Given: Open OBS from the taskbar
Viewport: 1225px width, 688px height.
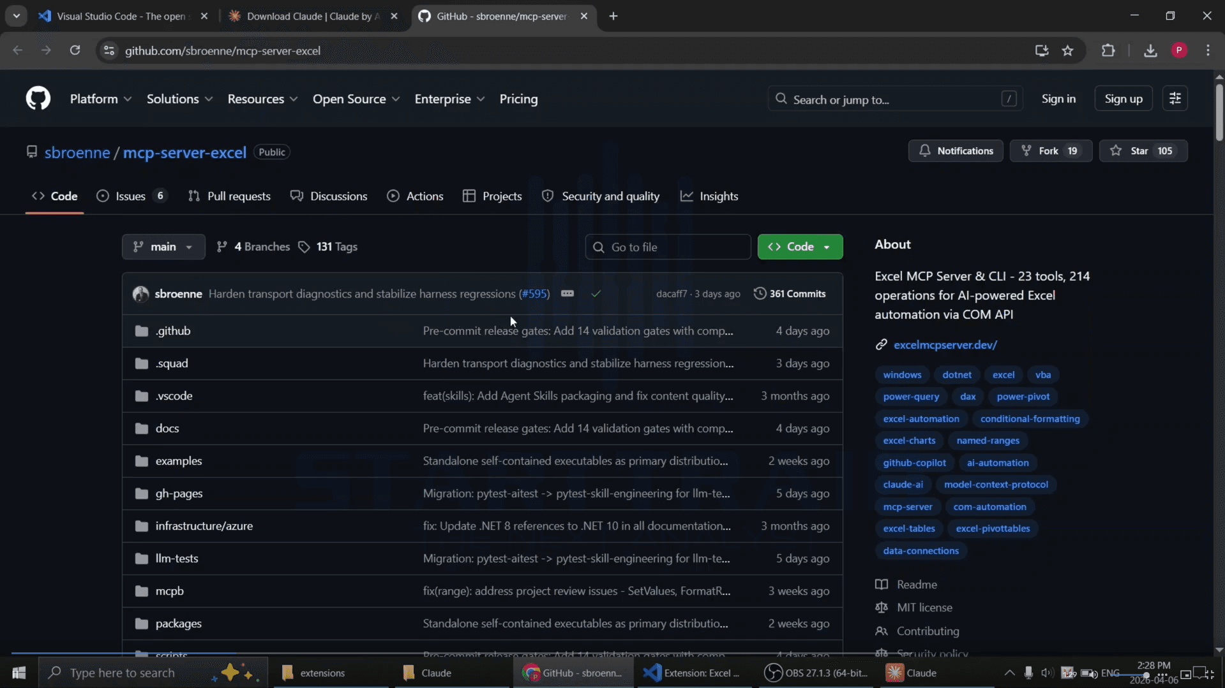Looking at the screenshot, I should [818, 673].
